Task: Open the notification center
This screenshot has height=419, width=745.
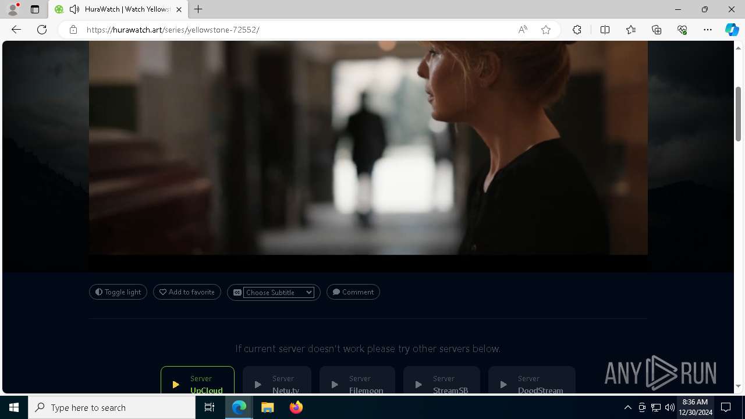Action: (726, 407)
